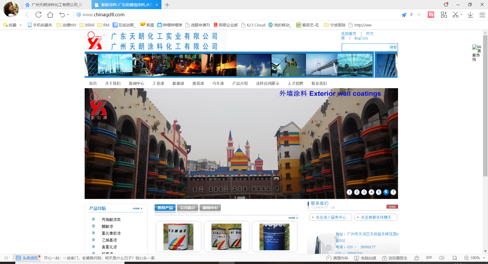
Task: Click the undo restore-tab arrow icon
Action: pos(62,15)
